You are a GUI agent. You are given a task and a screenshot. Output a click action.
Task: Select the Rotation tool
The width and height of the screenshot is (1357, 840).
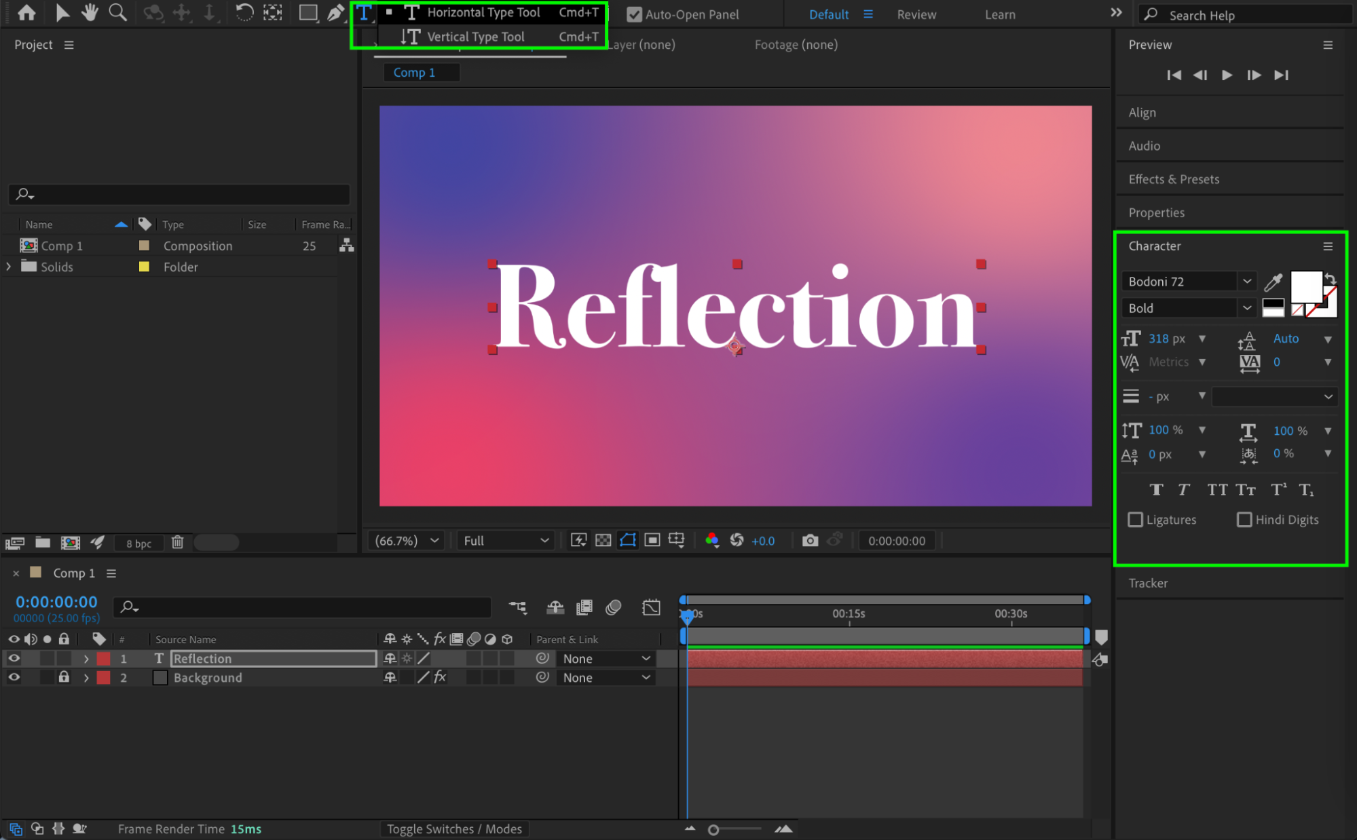(244, 12)
